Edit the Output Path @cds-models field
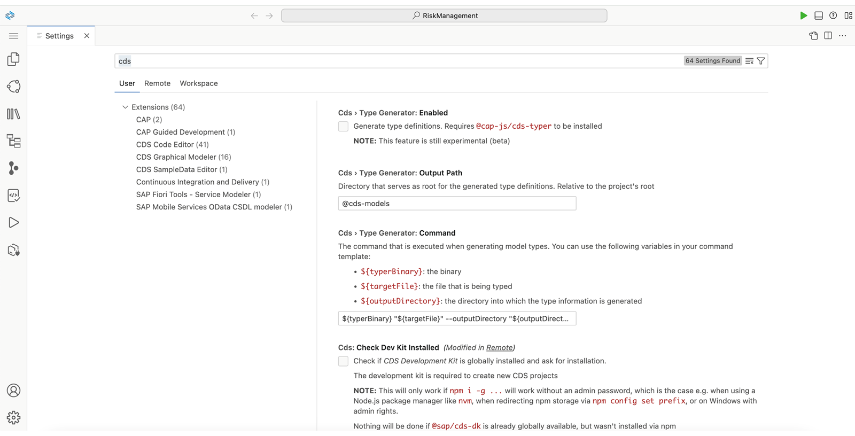Image resolution: width=855 pixels, height=436 pixels. point(457,204)
